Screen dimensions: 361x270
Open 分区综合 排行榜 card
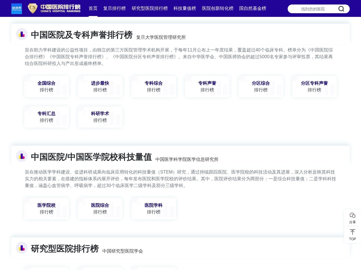[261, 87]
